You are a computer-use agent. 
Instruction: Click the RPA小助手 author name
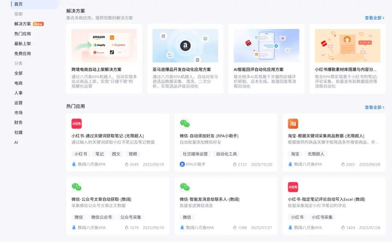[196, 164]
